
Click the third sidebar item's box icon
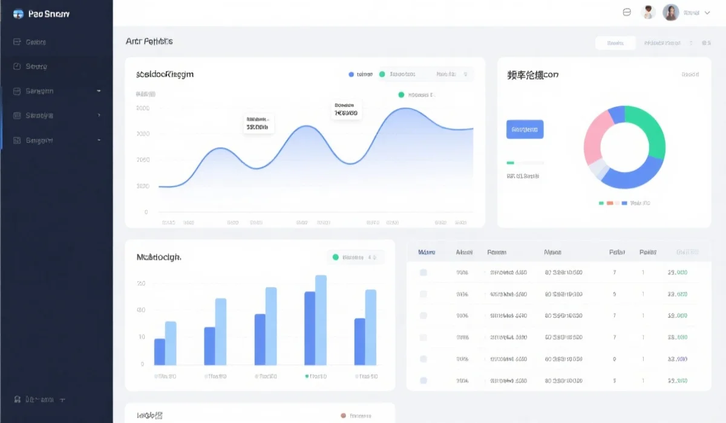pyautogui.click(x=17, y=91)
